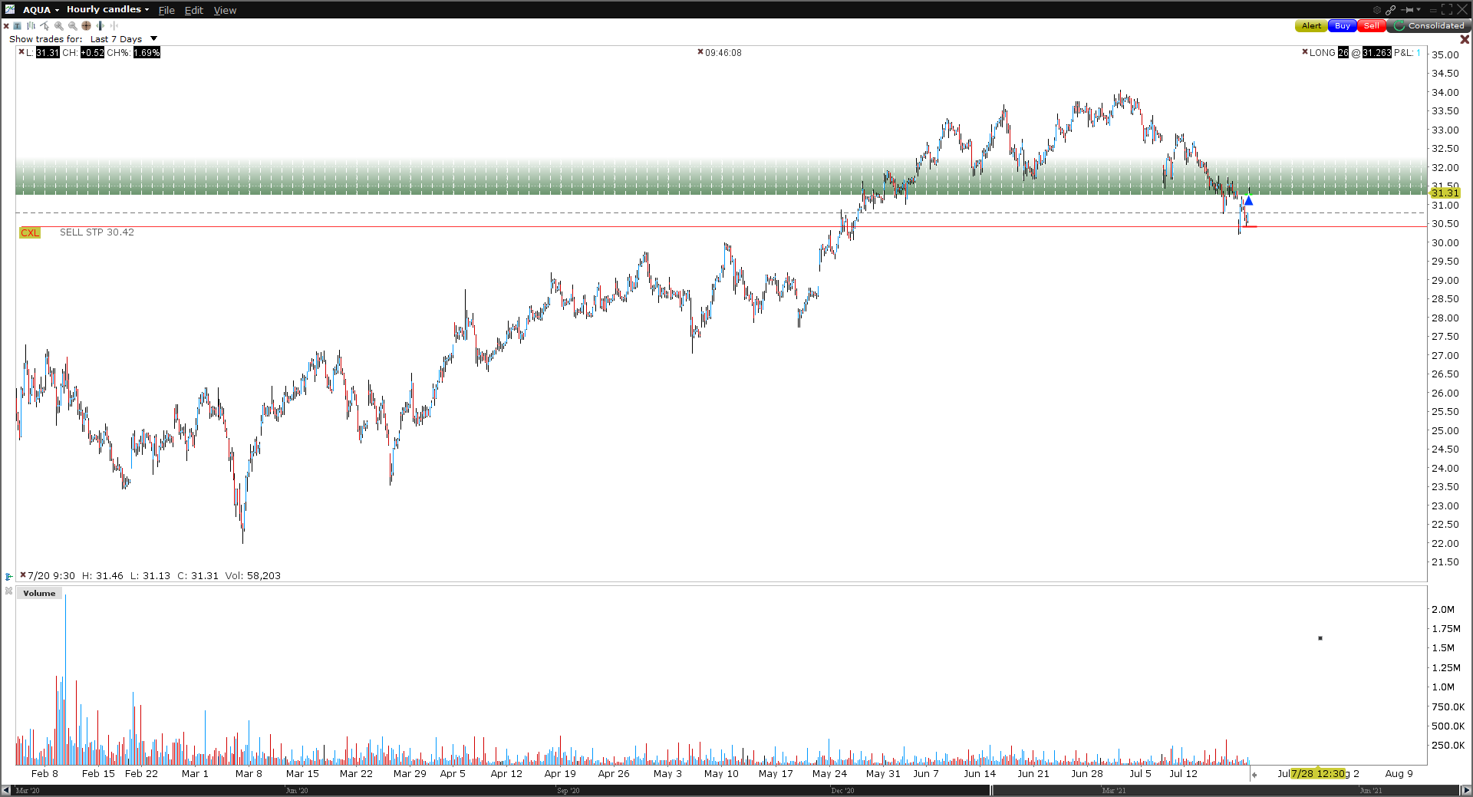This screenshot has height=797, width=1473.
Task: Click the 35.00 price axis label
Action: click(1445, 54)
